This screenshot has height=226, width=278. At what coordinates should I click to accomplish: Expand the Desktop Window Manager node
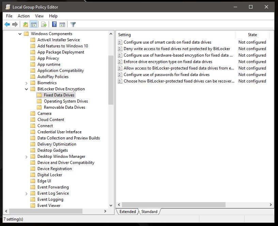tap(27, 156)
